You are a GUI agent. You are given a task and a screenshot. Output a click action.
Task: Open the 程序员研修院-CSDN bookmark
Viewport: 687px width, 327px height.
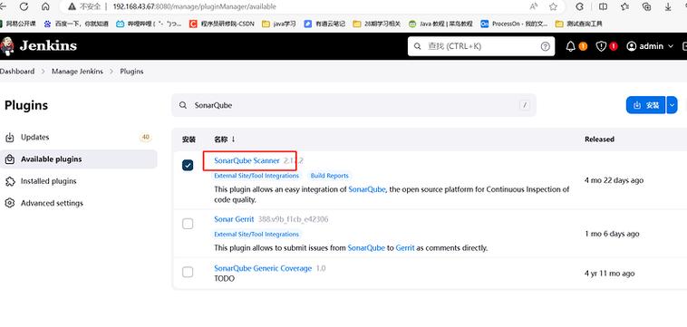click(x=222, y=24)
